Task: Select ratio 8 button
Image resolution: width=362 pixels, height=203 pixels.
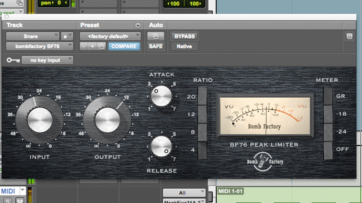Action: (202, 133)
